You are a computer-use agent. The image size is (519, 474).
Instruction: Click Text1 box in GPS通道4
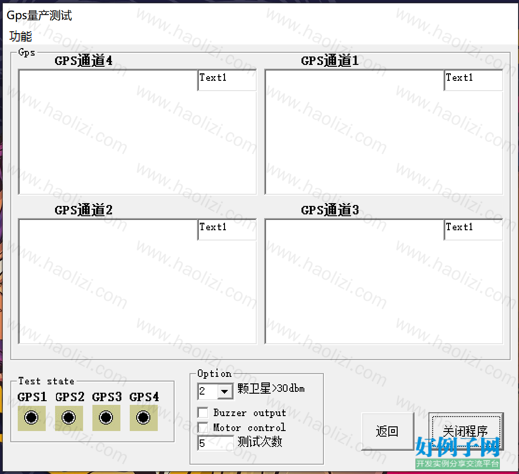(227, 80)
